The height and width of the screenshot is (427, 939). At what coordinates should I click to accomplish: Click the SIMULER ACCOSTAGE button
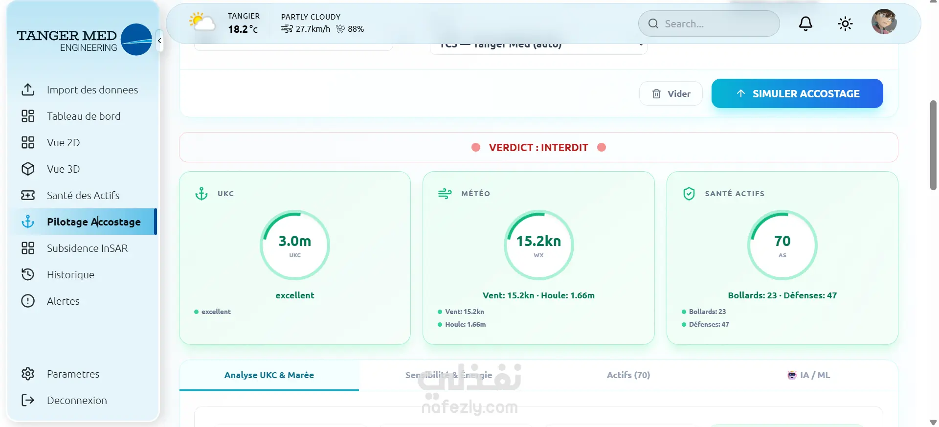(x=797, y=93)
